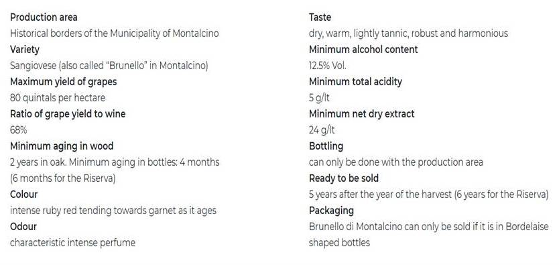Screen dimensions: 559x265
Task: Click the '68%' value
Action: pos(19,130)
